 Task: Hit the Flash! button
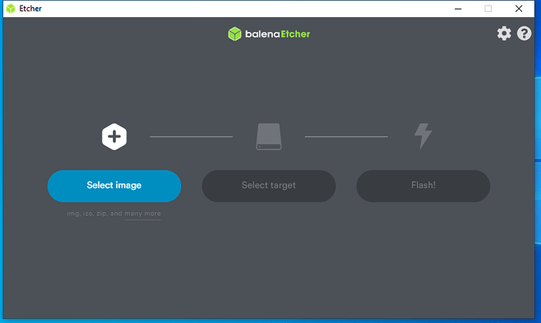click(423, 186)
